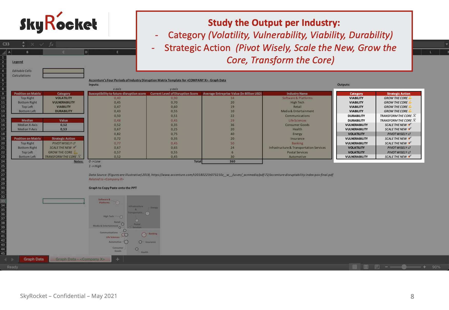Select the Graph Data - <Company X> tab
Image resolution: width=449 pixels, height=310 pixels.
pos(80,259)
